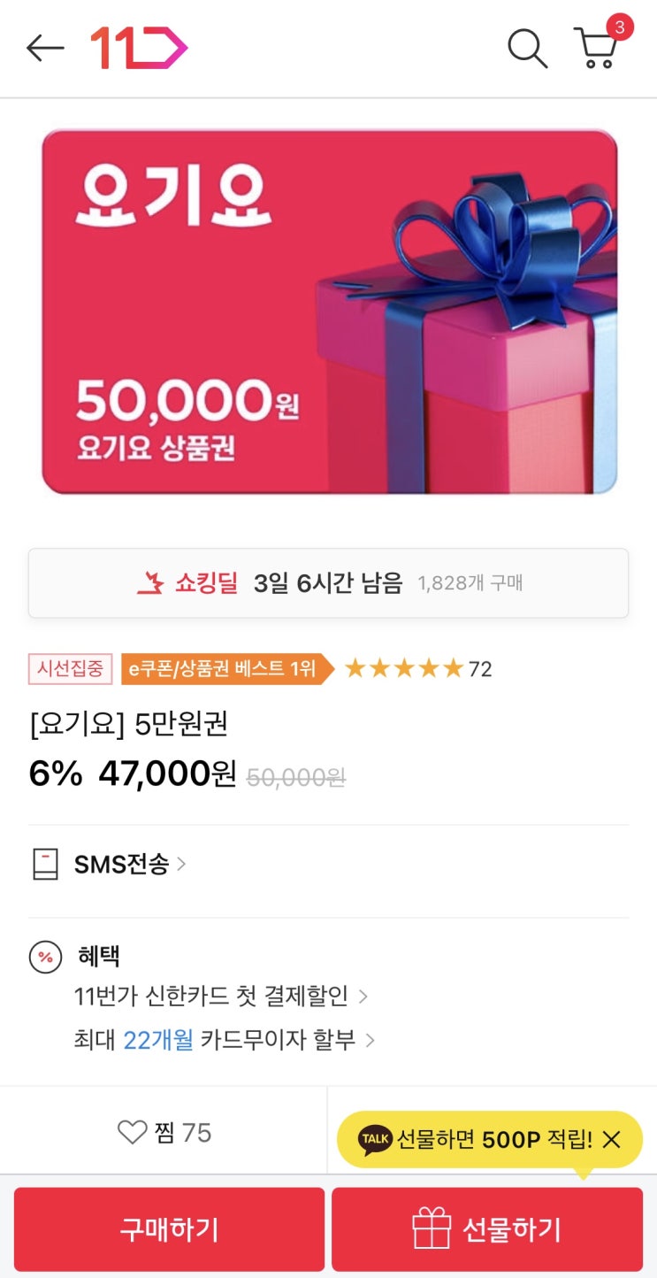Expand 최대 22개월 카드무이자 할부 info

[225, 1039]
